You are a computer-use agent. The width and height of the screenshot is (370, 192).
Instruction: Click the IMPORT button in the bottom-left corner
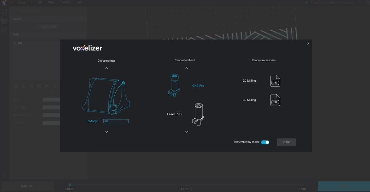pyautogui.click(x=27, y=186)
